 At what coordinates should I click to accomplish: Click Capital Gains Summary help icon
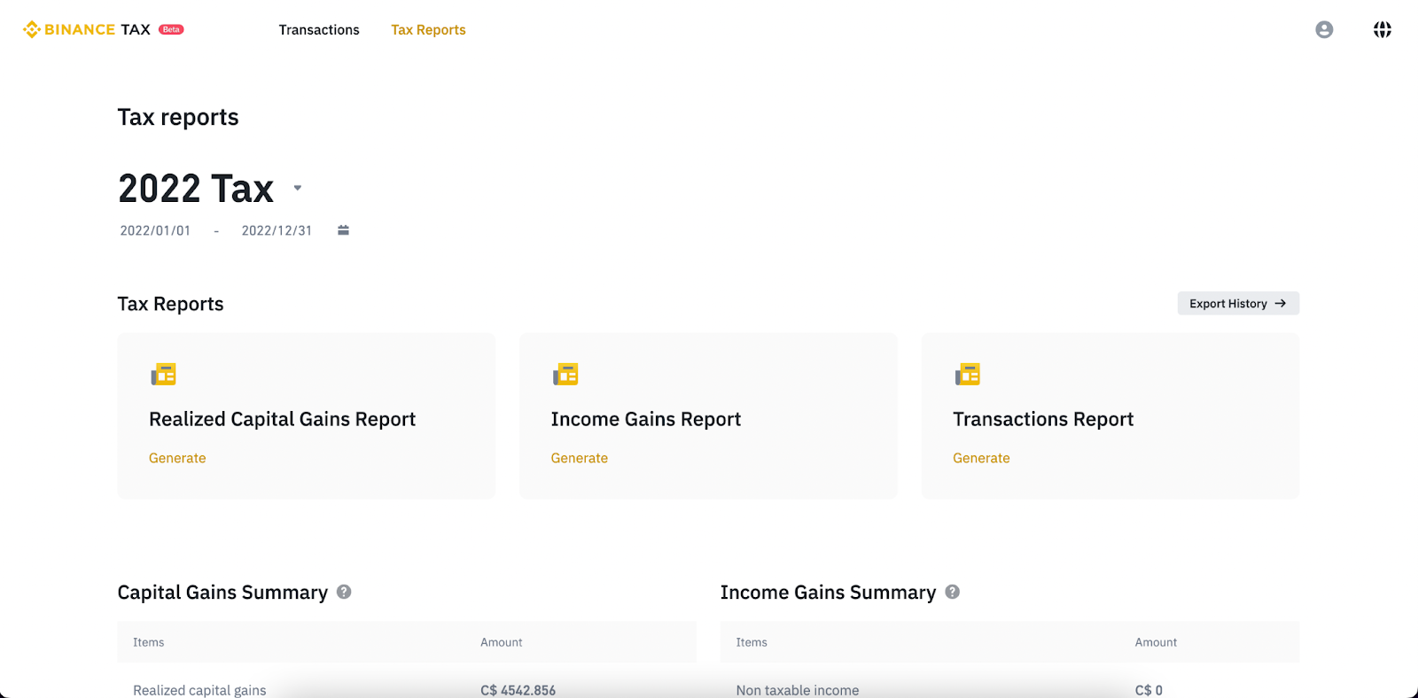[x=344, y=592]
